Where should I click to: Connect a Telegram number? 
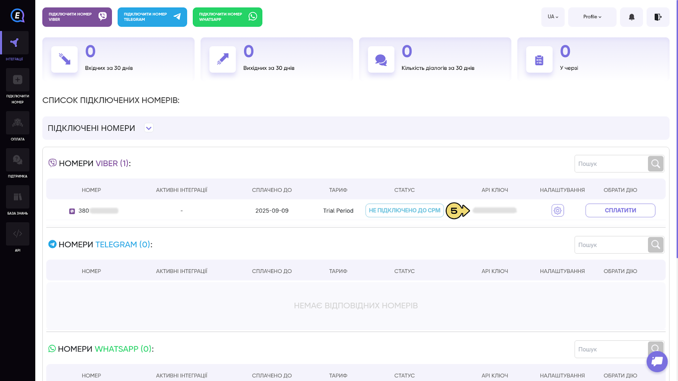(152, 17)
